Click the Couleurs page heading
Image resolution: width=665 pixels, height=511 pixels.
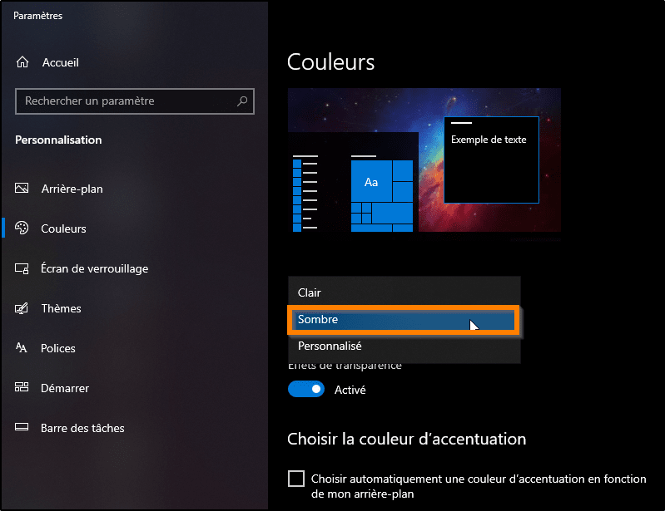click(330, 62)
